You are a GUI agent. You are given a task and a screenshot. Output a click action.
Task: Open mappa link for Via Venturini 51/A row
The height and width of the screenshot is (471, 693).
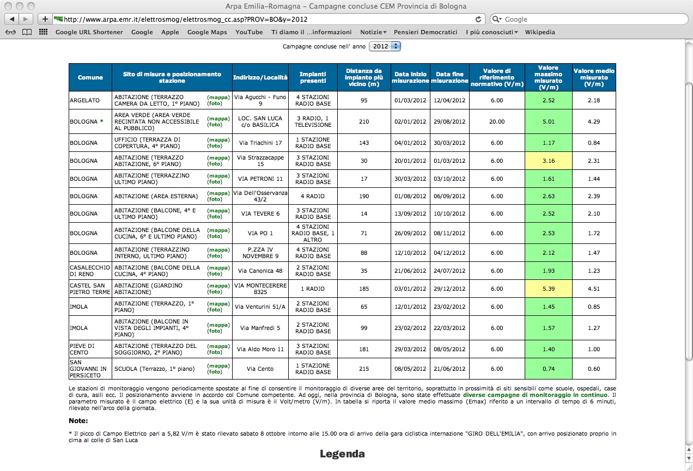tap(218, 303)
